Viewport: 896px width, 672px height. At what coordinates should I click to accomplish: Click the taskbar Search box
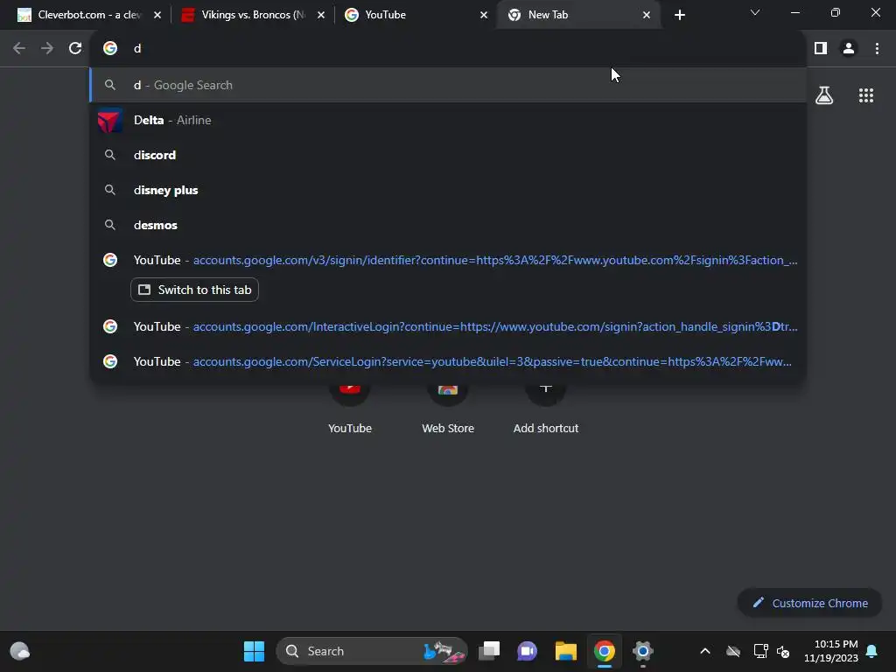[x=371, y=651]
